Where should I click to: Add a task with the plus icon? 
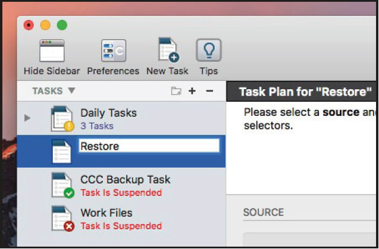[x=192, y=91]
